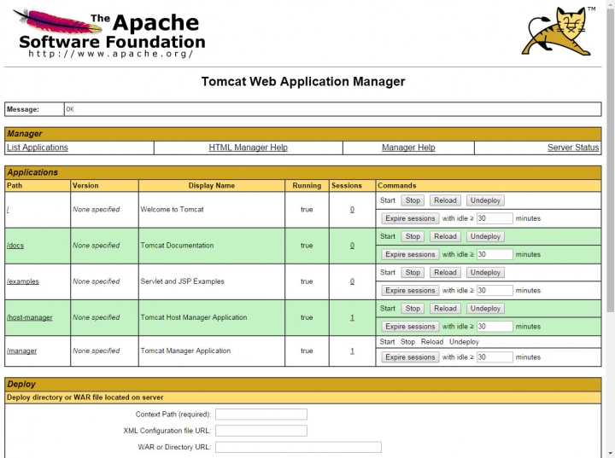This screenshot has height=458, width=615.
Task: Open the /host-manager application path
Action: coord(29,318)
